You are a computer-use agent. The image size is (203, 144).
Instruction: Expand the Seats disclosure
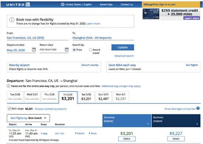(x=93, y=133)
